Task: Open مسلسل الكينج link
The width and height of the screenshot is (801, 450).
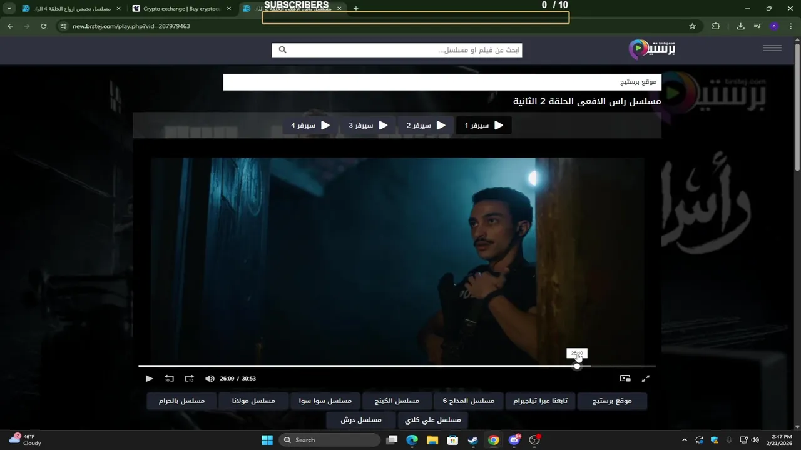Action: [397, 401]
